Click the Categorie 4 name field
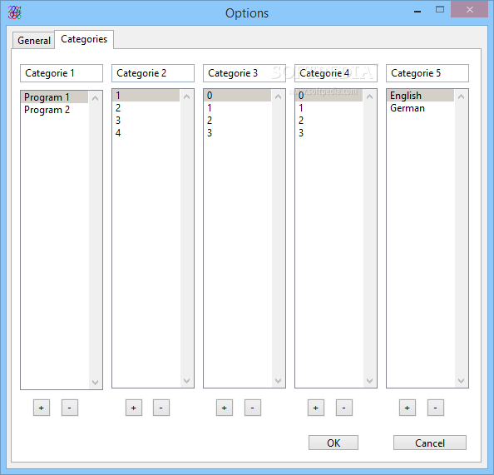 click(336, 73)
